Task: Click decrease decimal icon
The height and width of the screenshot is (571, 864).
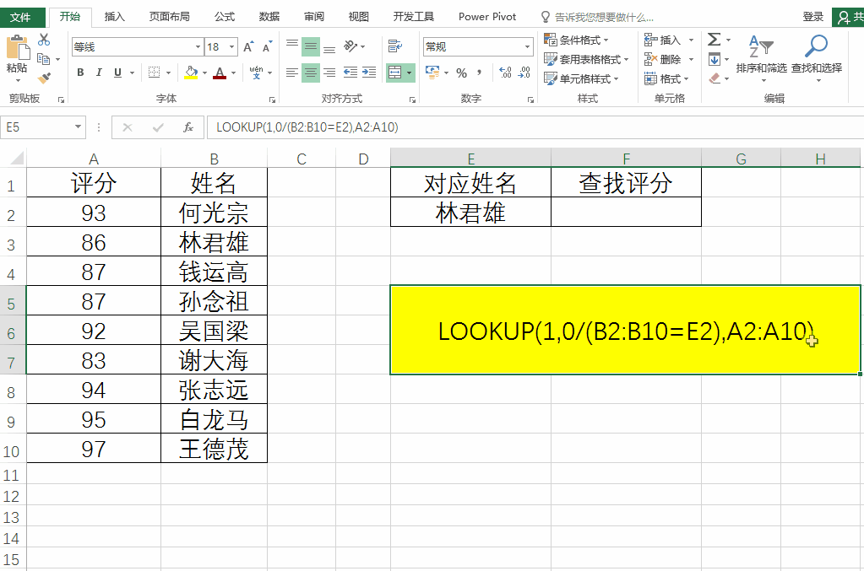Action: point(524,72)
